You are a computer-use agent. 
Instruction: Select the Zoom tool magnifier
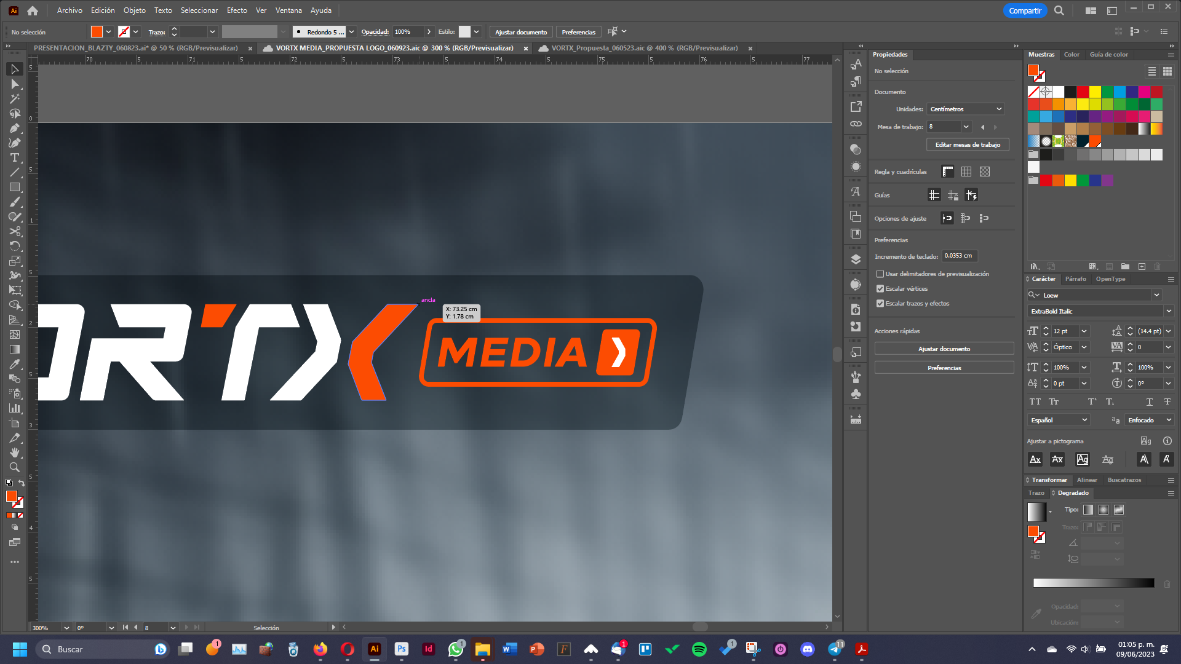(15, 467)
